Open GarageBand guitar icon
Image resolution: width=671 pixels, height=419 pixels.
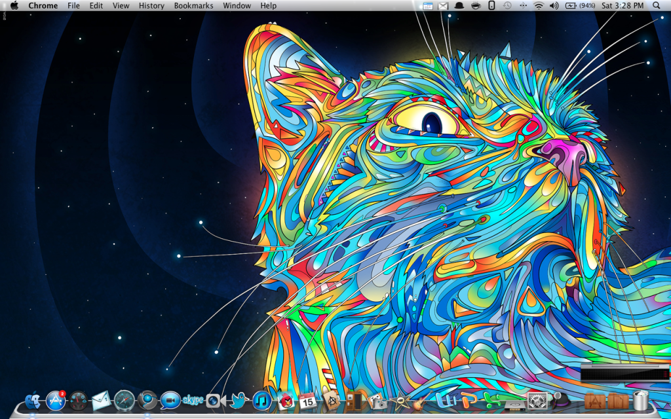[x=421, y=401]
